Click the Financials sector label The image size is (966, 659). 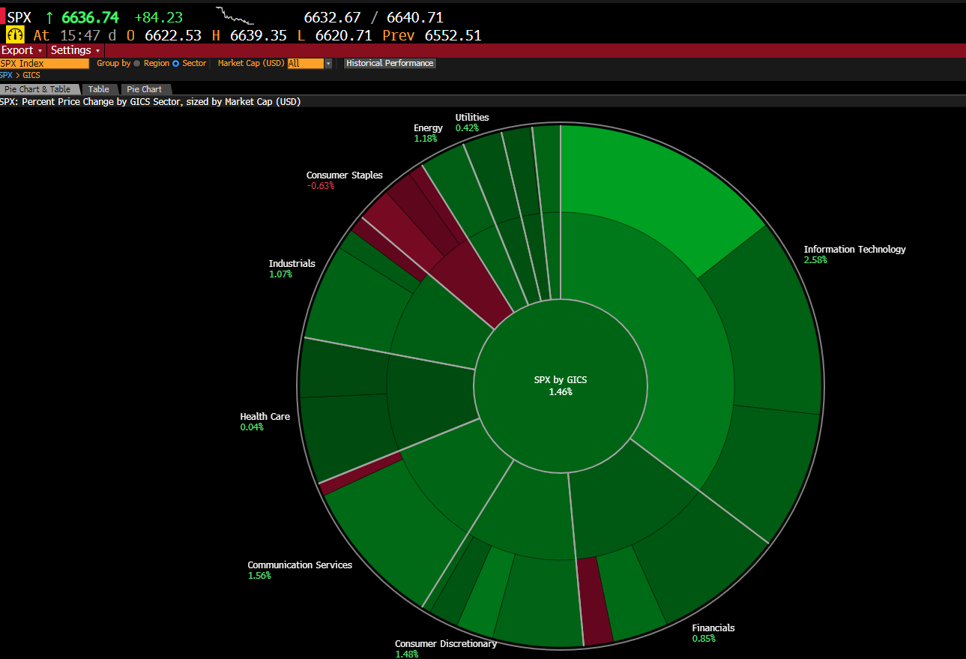tap(713, 628)
